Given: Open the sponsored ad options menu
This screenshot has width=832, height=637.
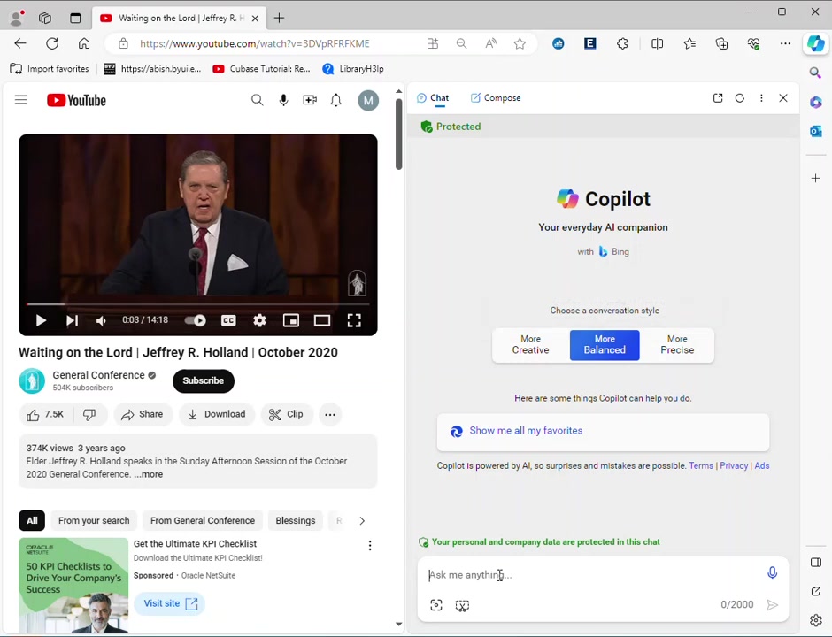Looking at the screenshot, I should pyautogui.click(x=370, y=545).
